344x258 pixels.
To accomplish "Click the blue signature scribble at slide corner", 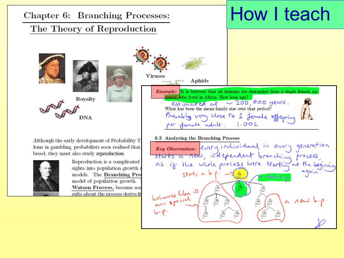I will coord(320,224).
